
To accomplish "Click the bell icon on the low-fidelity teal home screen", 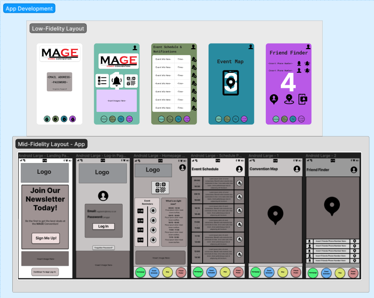I will (x=117, y=81).
